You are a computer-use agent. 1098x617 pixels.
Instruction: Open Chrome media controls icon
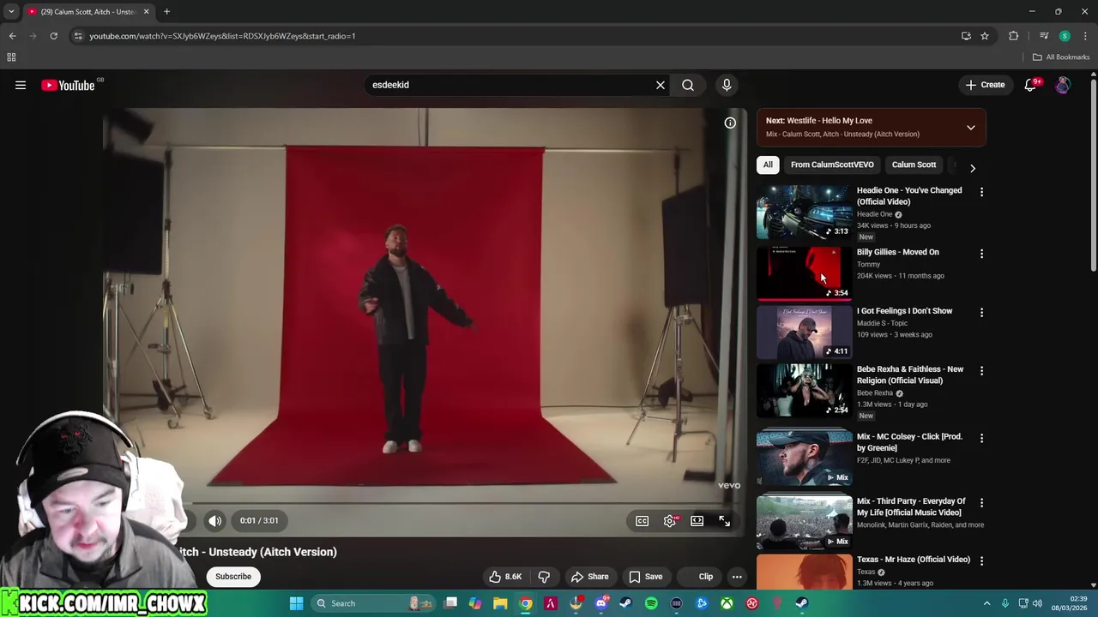pyautogui.click(x=1044, y=36)
